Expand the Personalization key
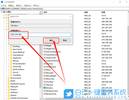 tap(9, 64)
